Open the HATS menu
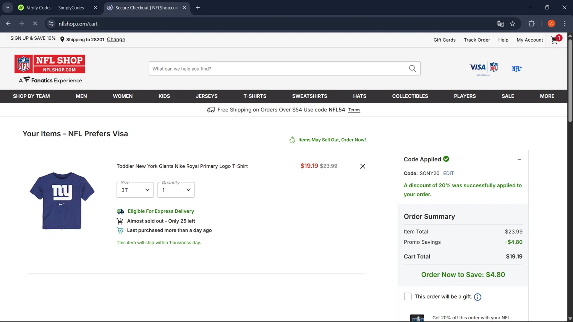Viewport: 573px width, 322px height. (x=359, y=96)
